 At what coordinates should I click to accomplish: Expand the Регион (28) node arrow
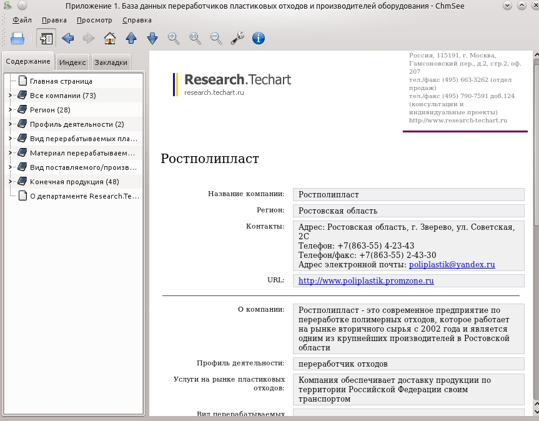pos(10,110)
